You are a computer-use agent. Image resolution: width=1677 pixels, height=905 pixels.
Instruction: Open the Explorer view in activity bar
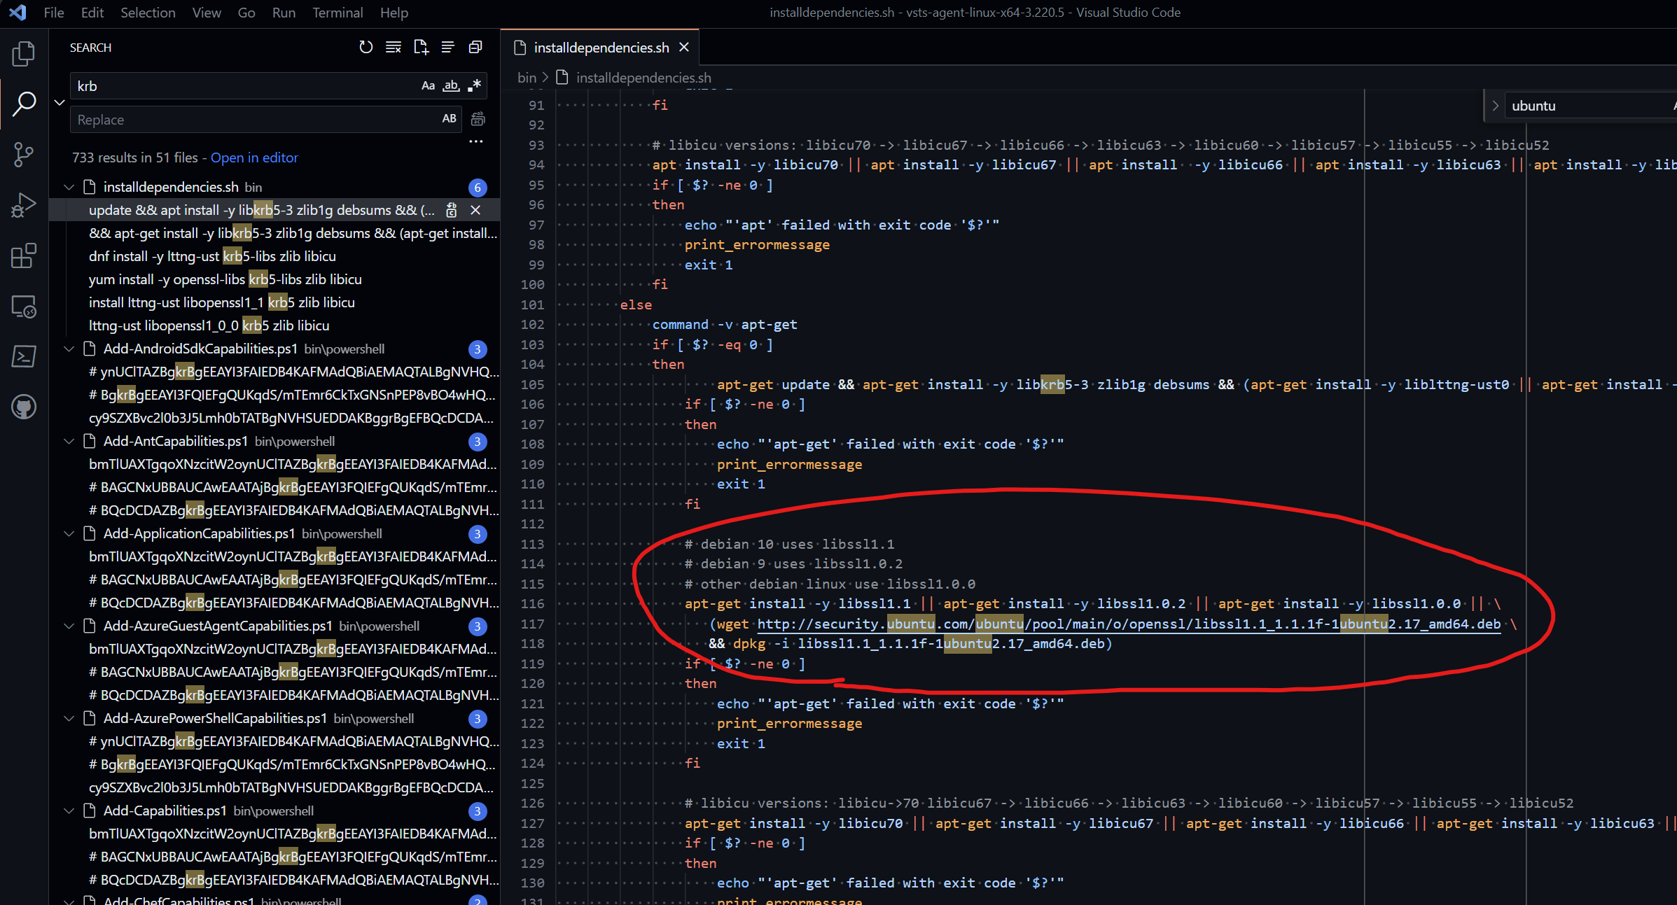click(x=24, y=54)
